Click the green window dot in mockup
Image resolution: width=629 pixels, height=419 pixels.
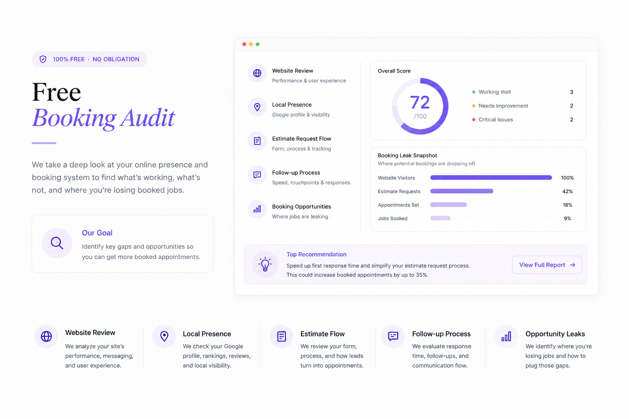(x=257, y=44)
